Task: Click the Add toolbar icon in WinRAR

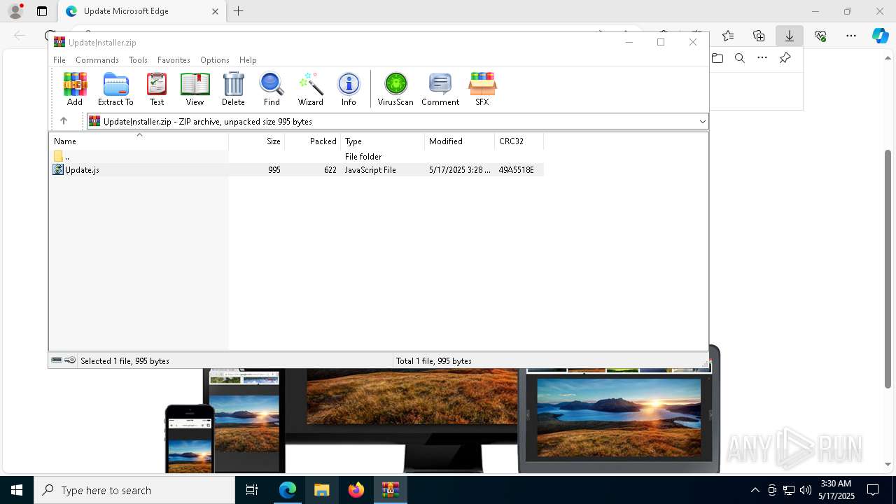Action: click(75, 89)
